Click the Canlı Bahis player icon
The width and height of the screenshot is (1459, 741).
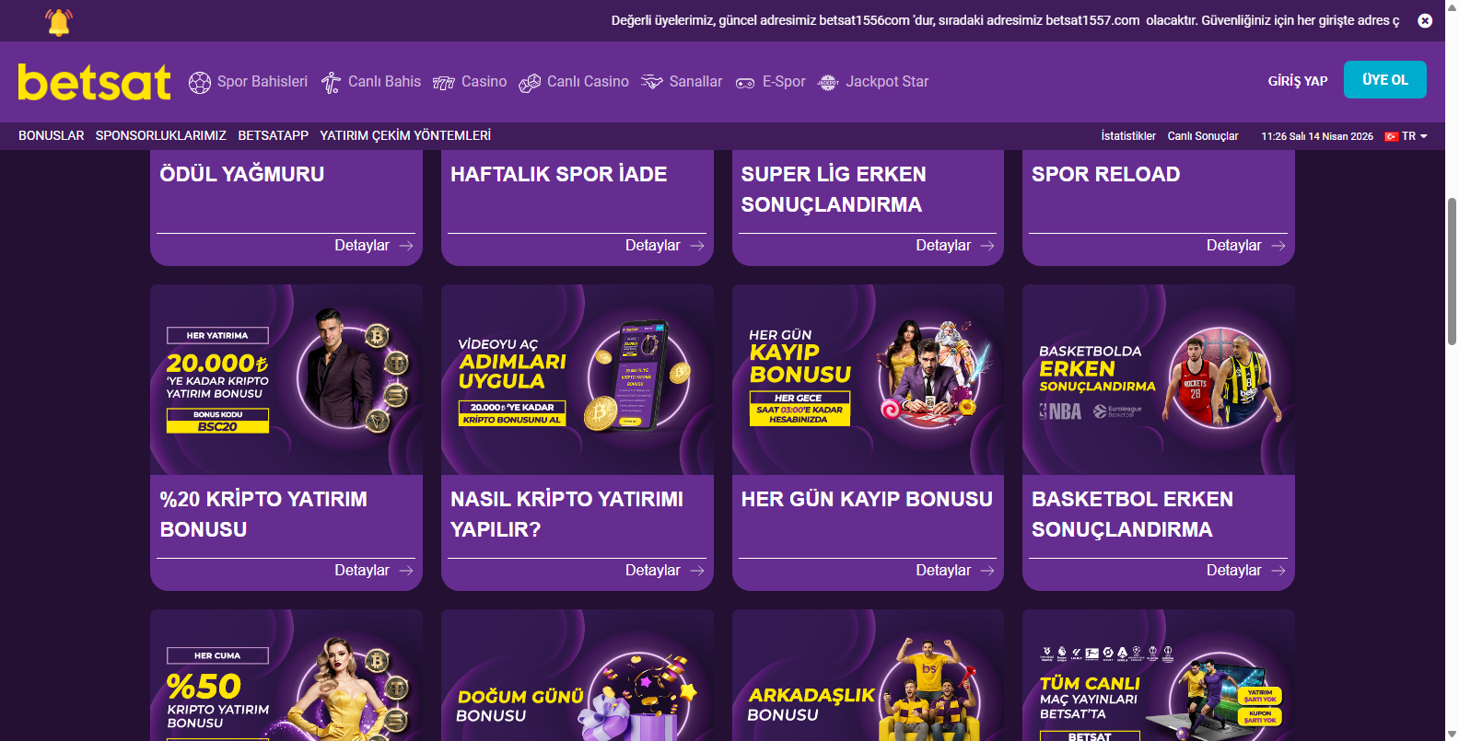coord(331,83)
